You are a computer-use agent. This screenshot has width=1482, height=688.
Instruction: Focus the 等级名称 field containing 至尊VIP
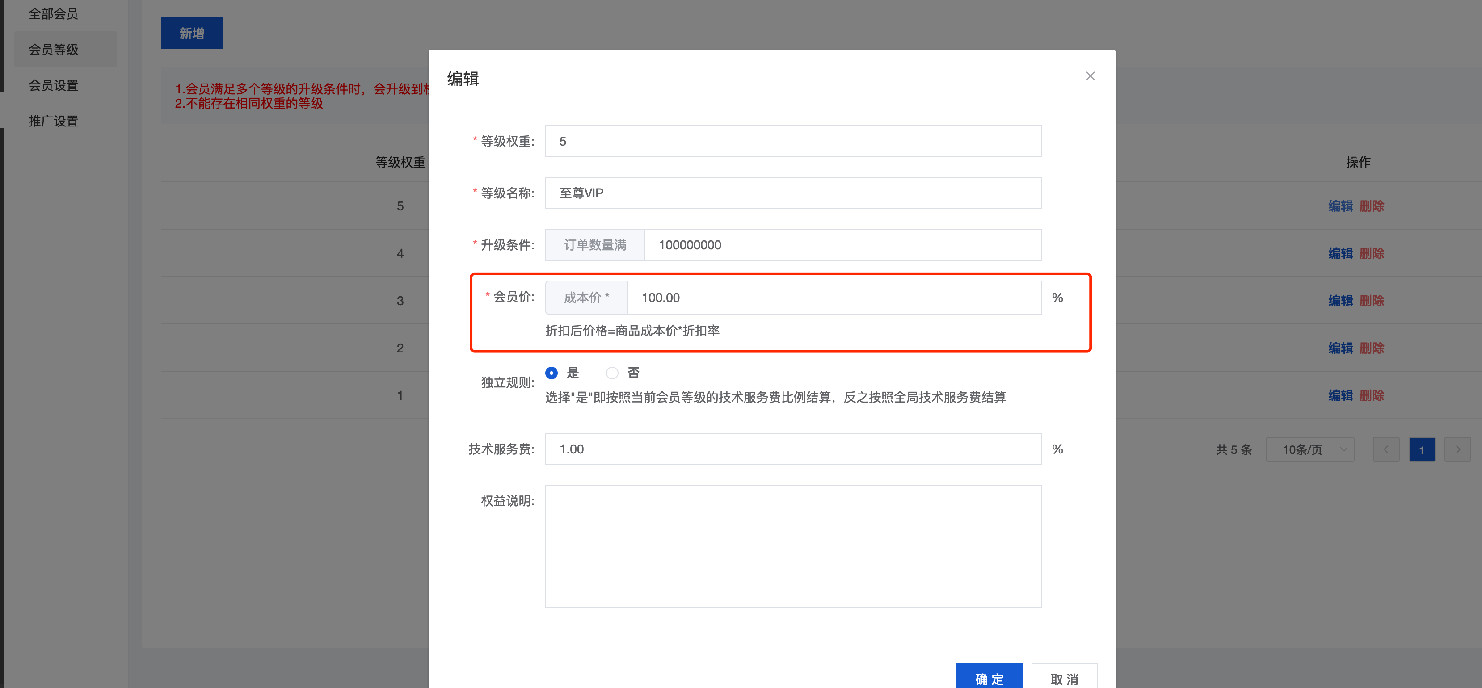coord(793,193)
